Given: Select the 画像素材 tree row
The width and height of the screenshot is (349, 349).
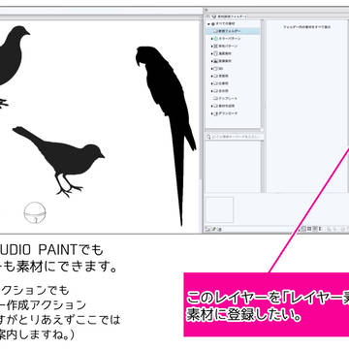Looking at the screenshot, I should click(x=233, y=61).
